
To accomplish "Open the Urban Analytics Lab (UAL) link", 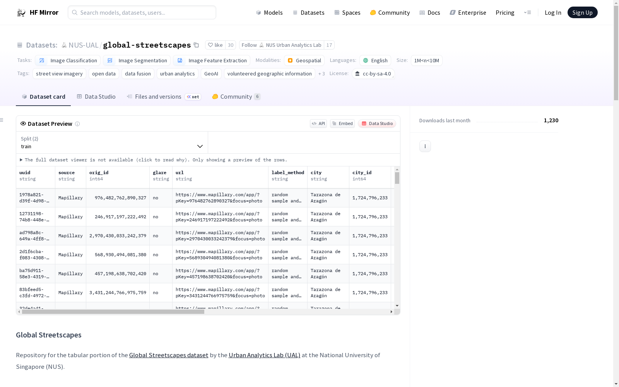I will click(x=264, y=355).
